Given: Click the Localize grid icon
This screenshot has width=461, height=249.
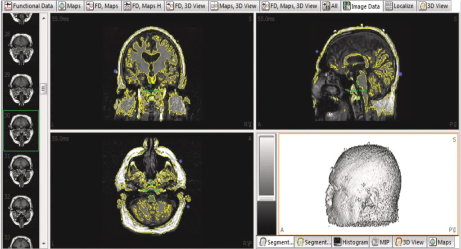Looking at the screenshot, I should point(389,6).
